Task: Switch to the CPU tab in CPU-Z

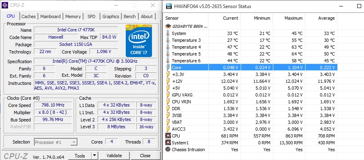Action: pos(10,16)
